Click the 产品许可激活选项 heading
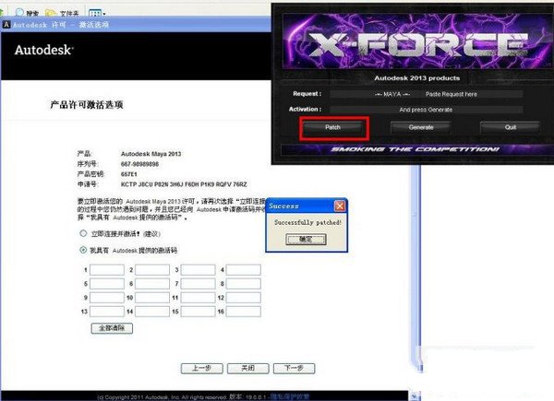Image resolution: width=554 pixels, height=401 pixels. [87, 105]
